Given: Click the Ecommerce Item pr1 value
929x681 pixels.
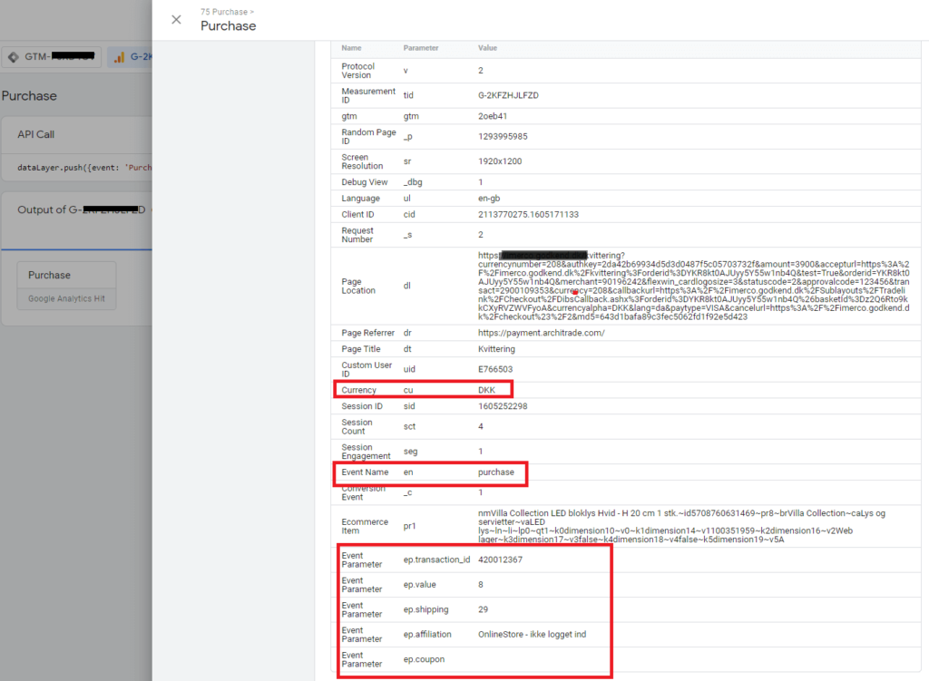Looking at the screenshot, I should pos(682,526).
